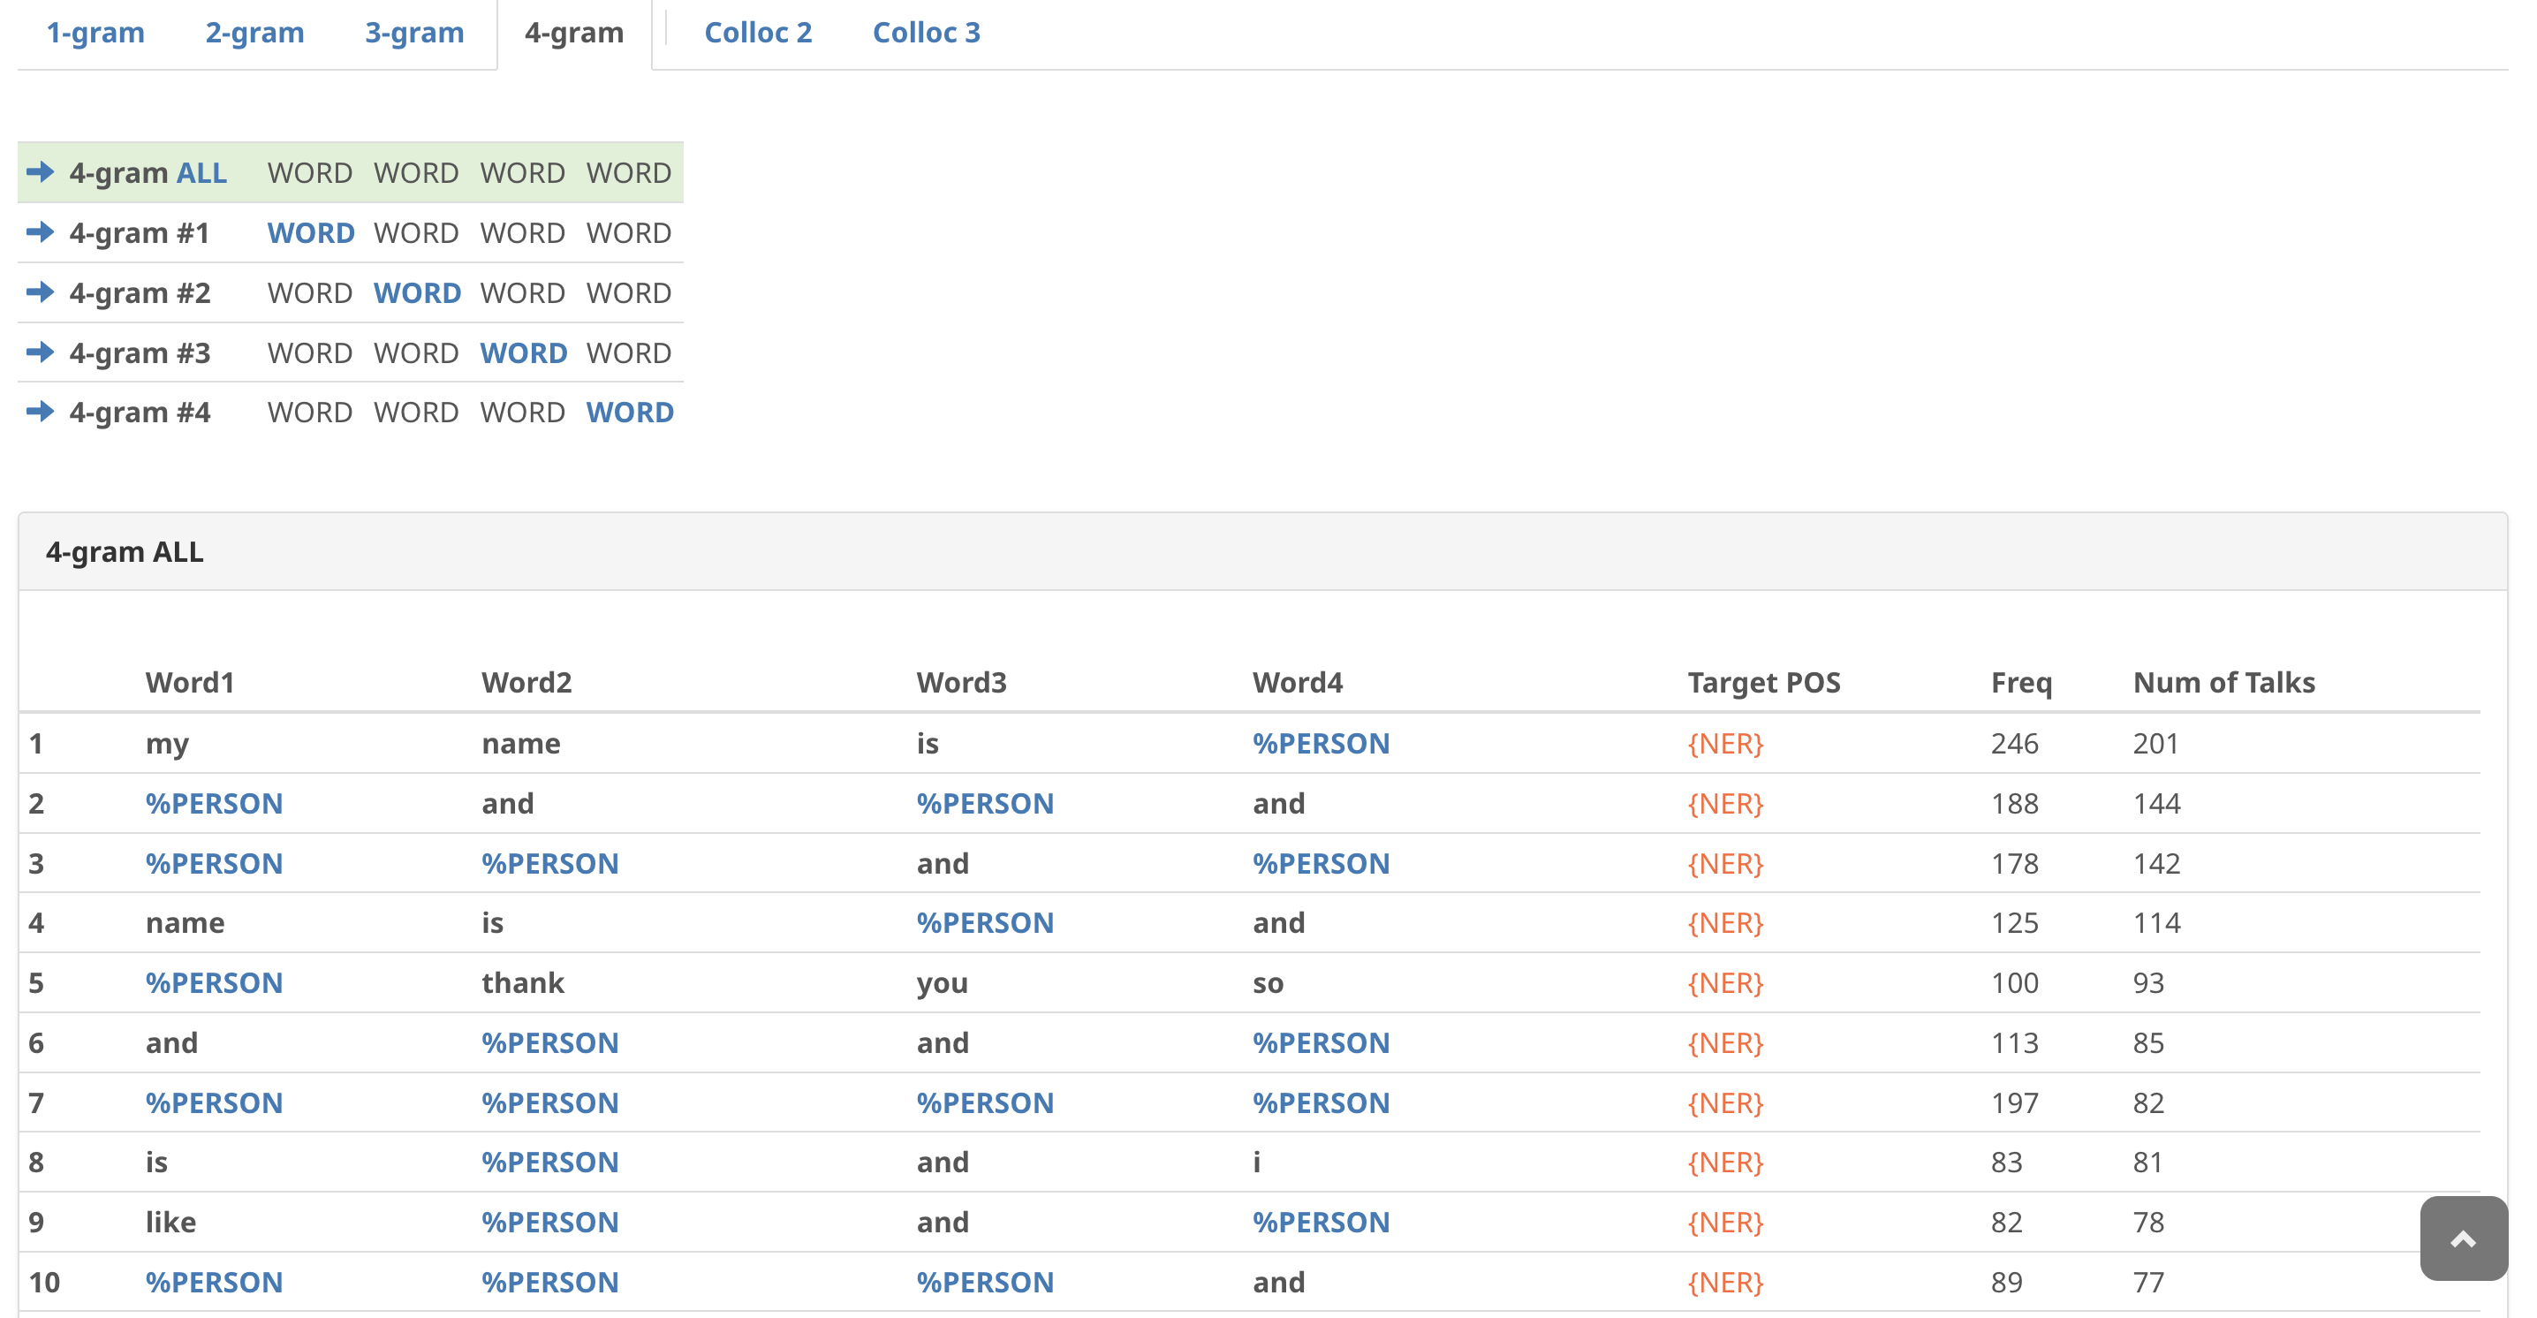Click the arrow icon beside 4-gram ALL
This screenshot has width=2537, height=1318.
[x=42, y=172]
